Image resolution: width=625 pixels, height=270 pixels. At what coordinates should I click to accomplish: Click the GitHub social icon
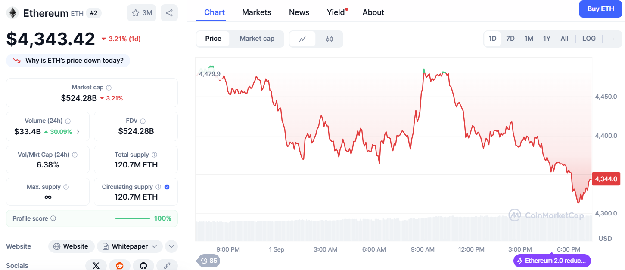click(143, 265)
